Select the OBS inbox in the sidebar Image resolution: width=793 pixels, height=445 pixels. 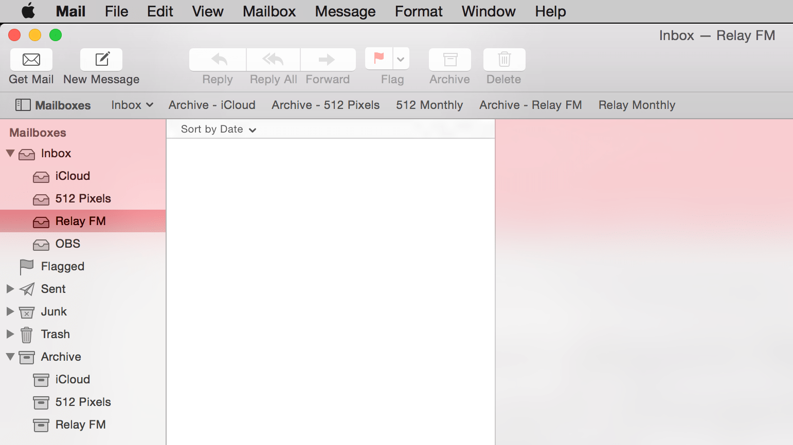(83, 244)
